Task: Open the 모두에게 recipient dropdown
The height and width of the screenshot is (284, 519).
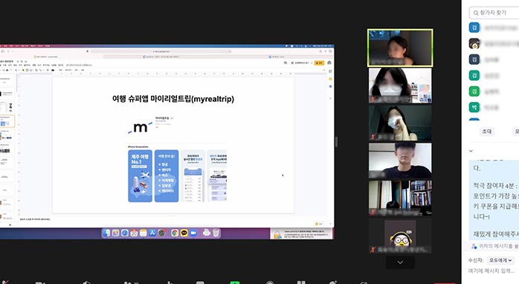Action: 500,260
